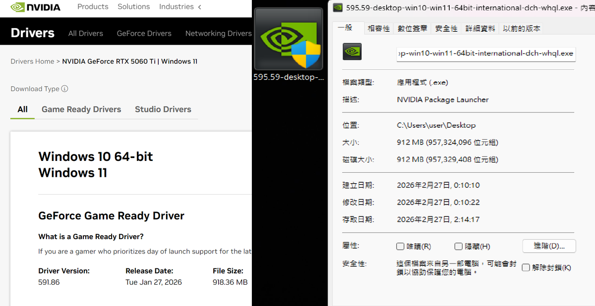Open the Solutions menu
595x306 pixels.
click(134, 7)
